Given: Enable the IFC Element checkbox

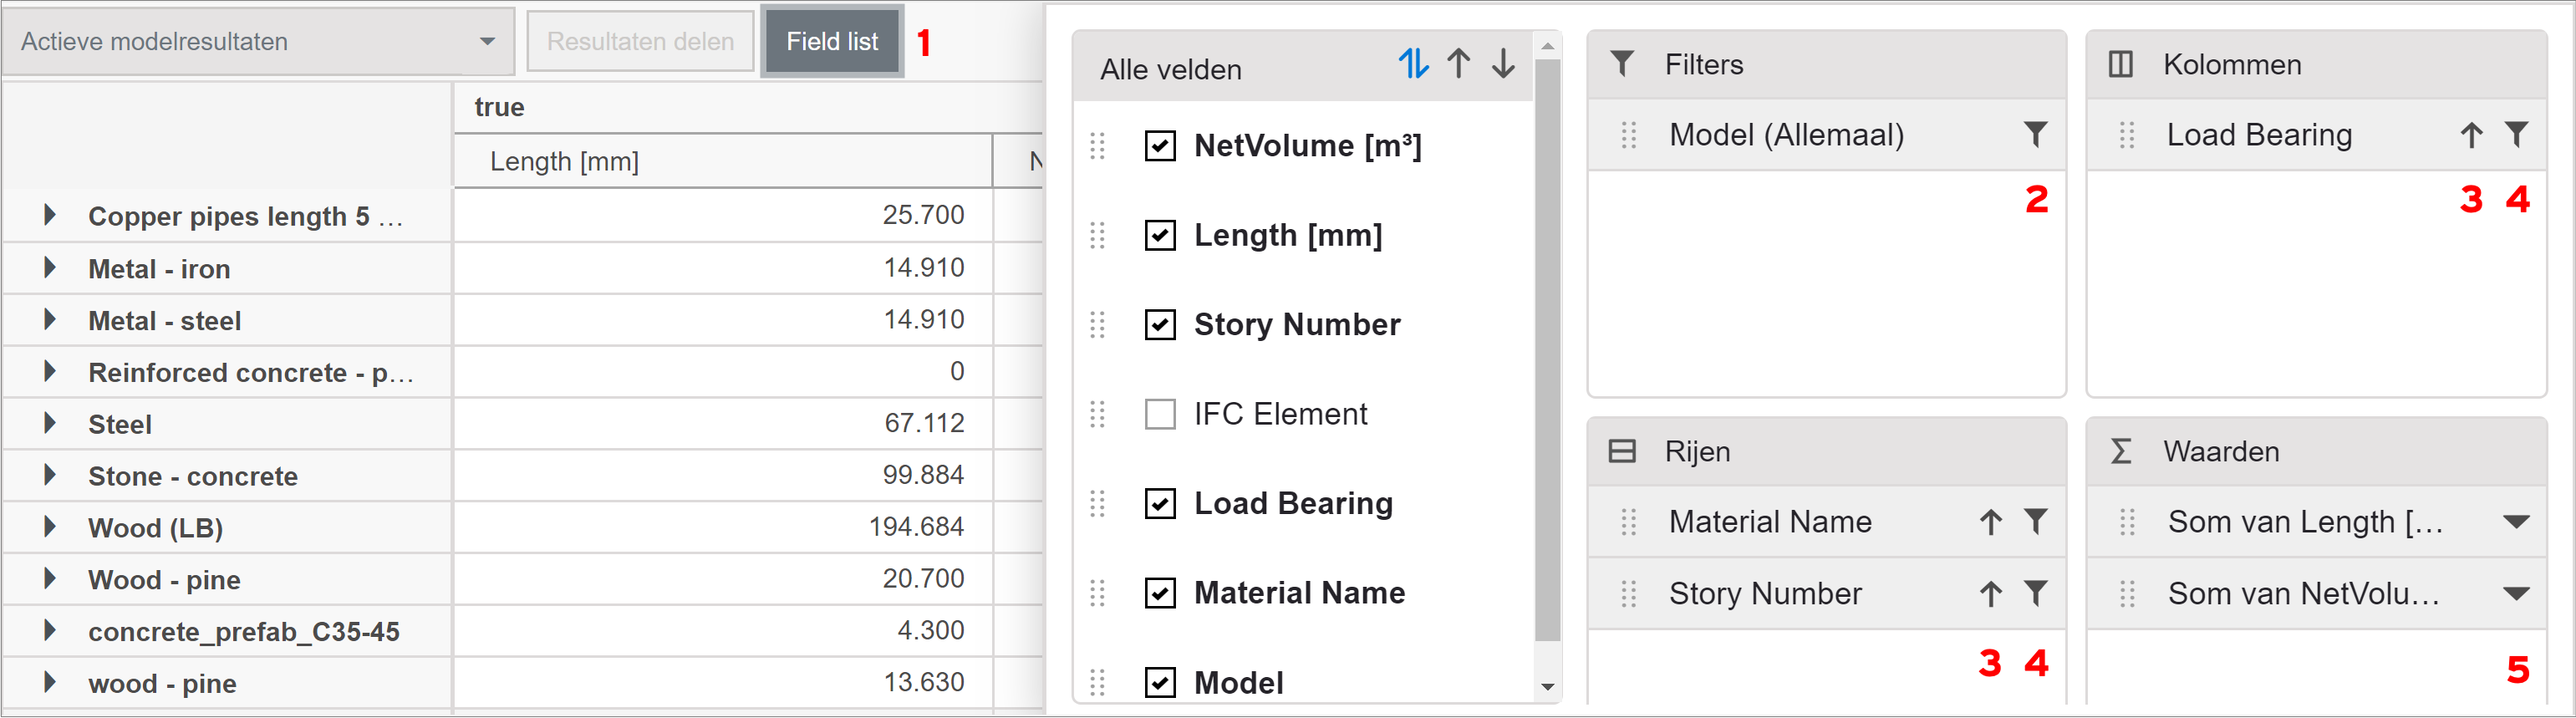Looking at the screenshot, I should [1160, 414].
